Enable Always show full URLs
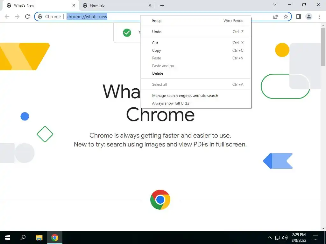The height and width of the screenshot is (244, 326). point(196,103)
